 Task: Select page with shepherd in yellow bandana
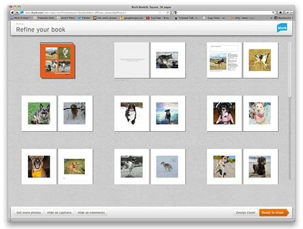tap(39, 166)
